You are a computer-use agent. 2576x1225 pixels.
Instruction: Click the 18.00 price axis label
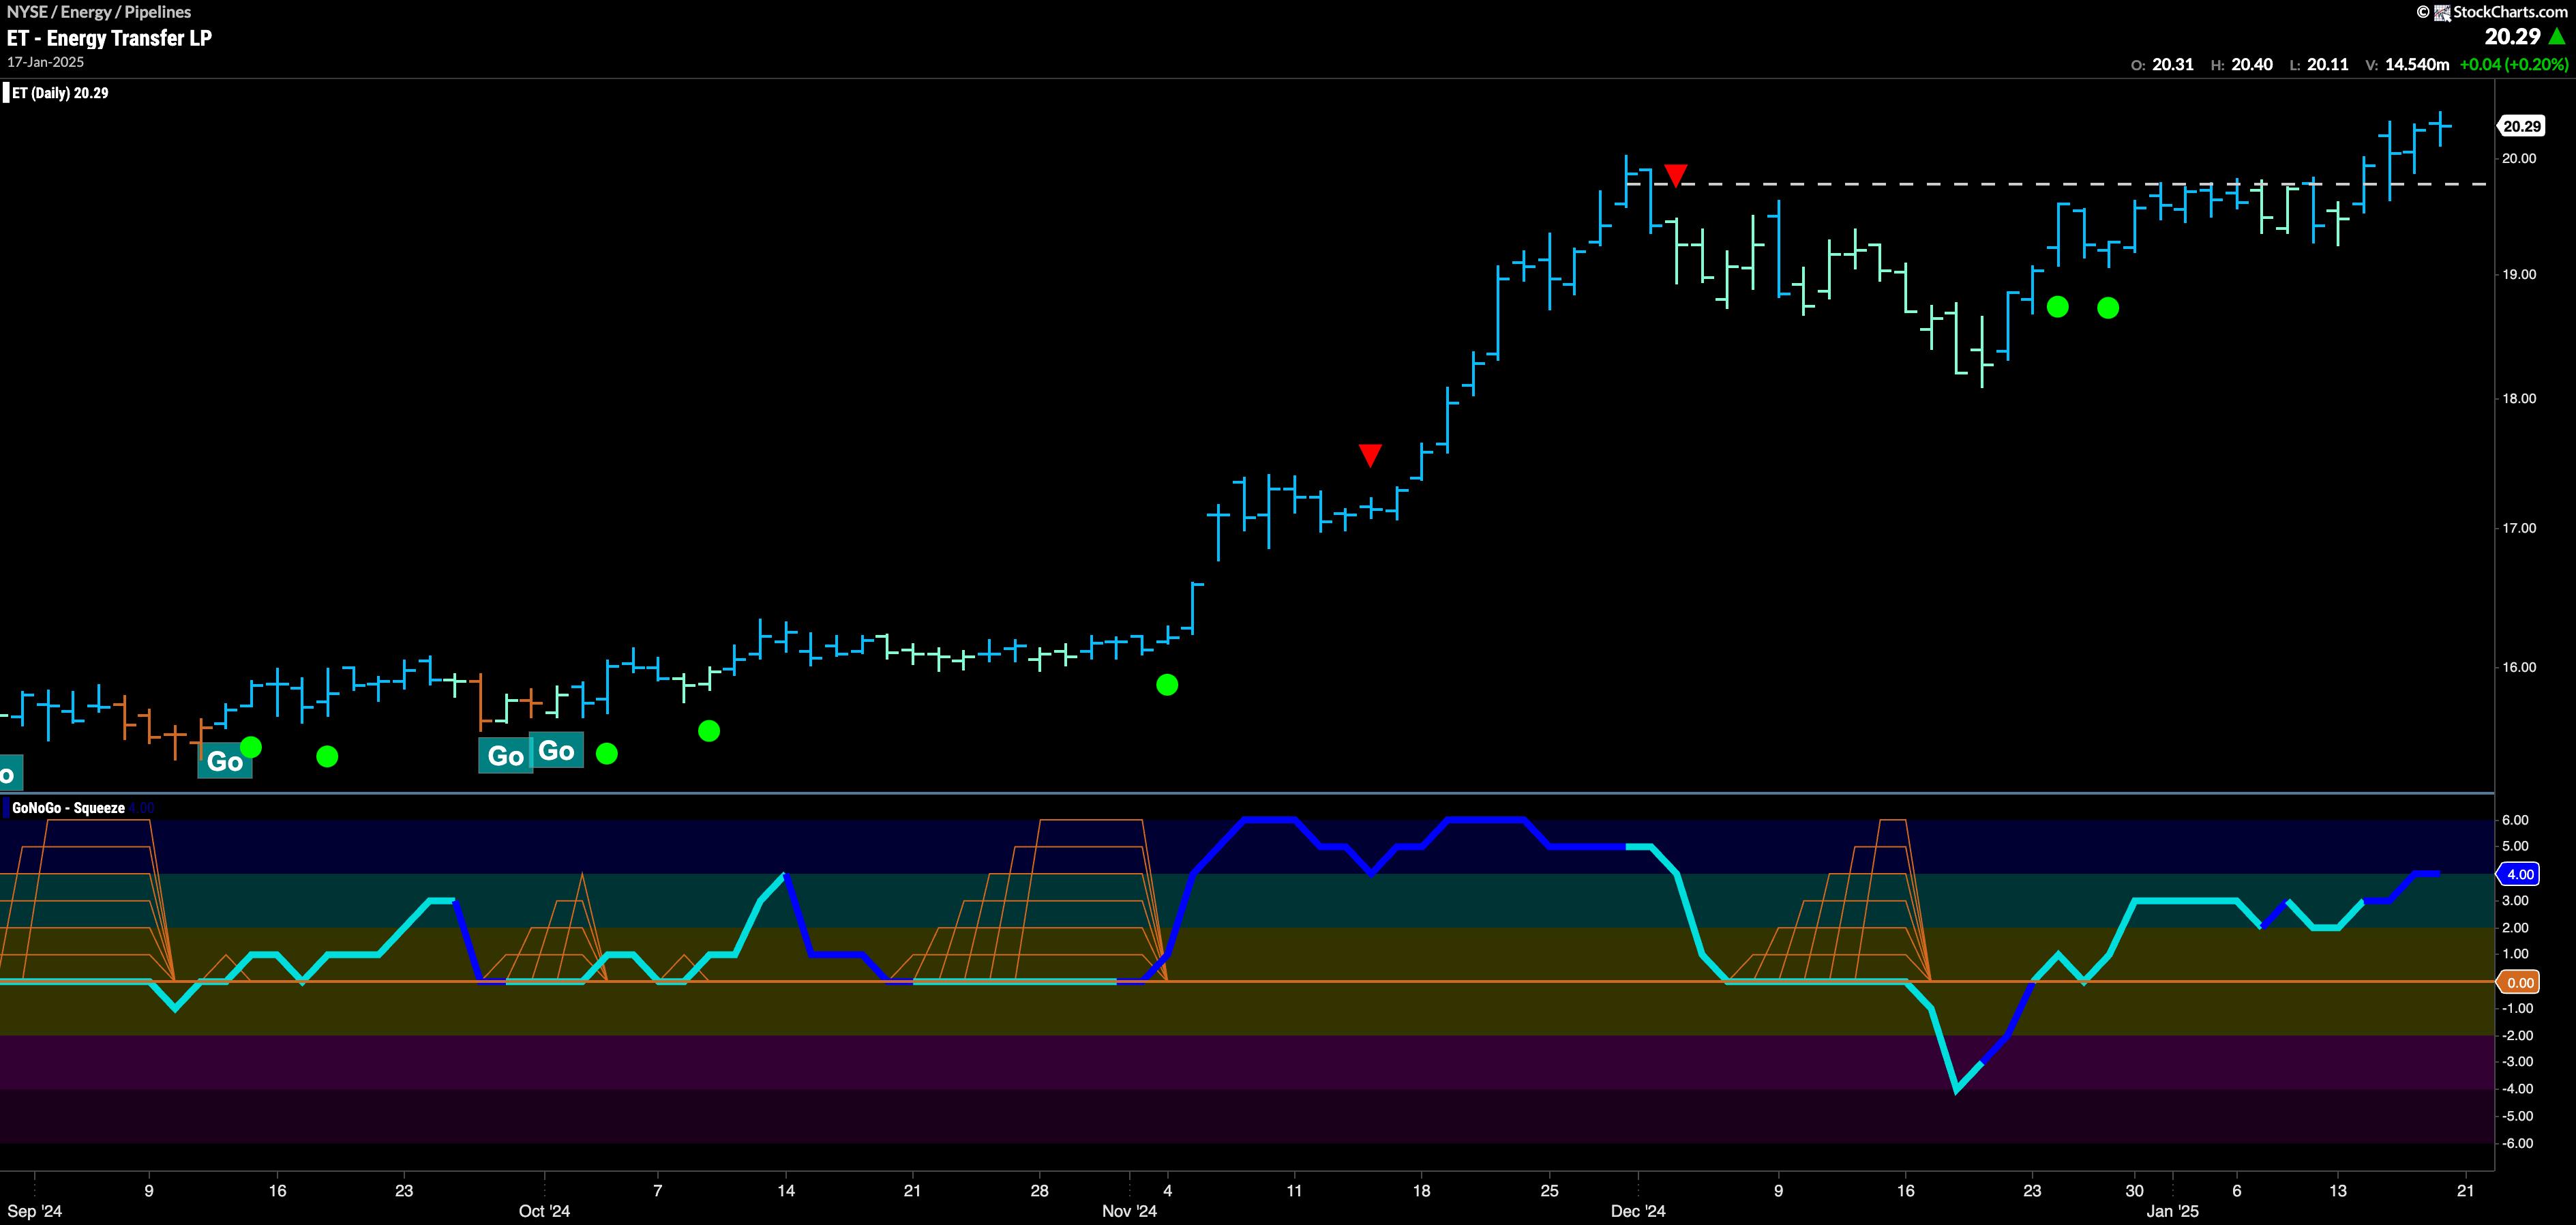(x=2519, y=398)
